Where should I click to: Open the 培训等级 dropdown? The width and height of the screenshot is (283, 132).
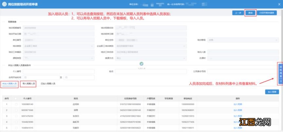pos(243,40)
